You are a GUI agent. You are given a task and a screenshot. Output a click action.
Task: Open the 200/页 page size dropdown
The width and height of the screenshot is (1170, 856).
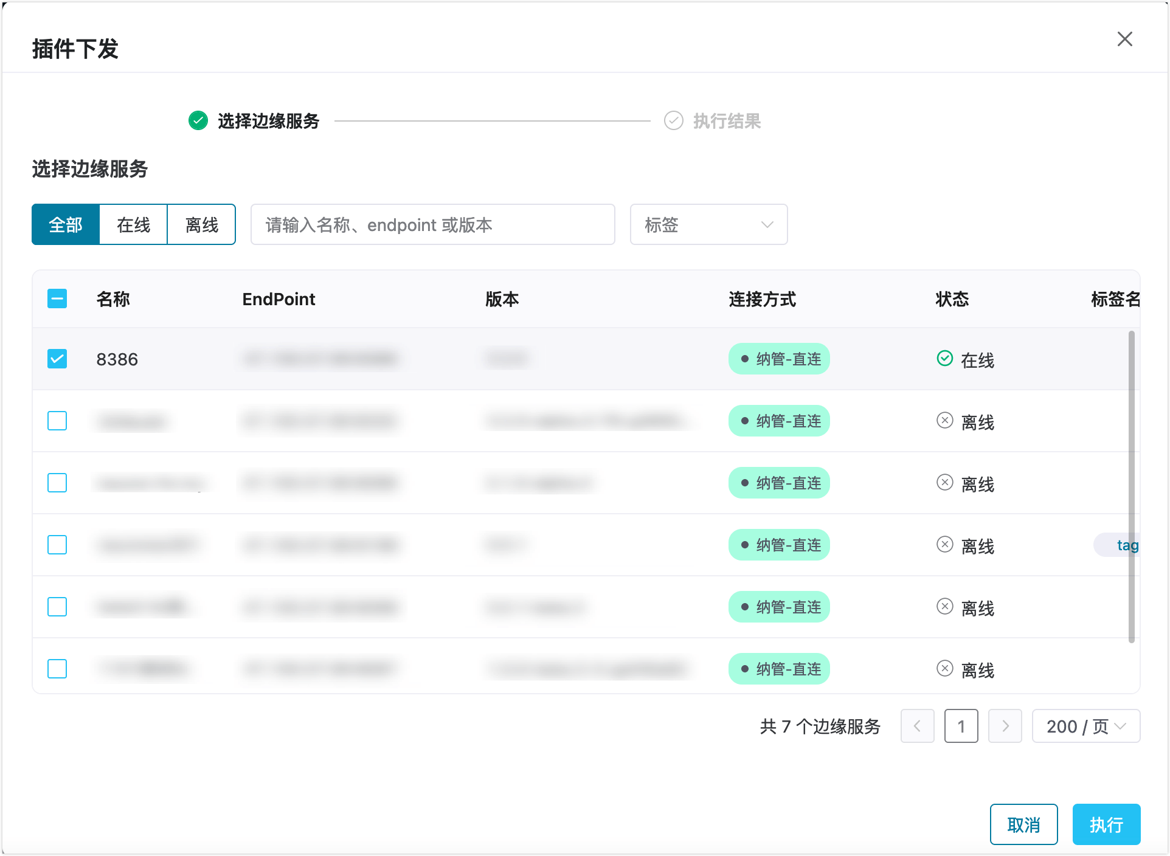(x=1086, y=726)
